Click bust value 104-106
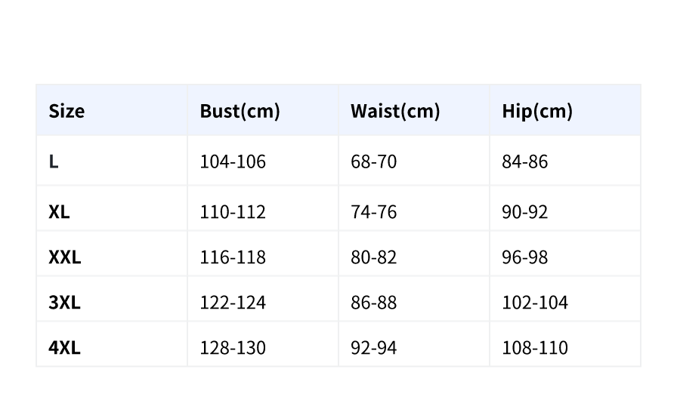Viewport: 677px width, 403px height. [x=233, y=162]
